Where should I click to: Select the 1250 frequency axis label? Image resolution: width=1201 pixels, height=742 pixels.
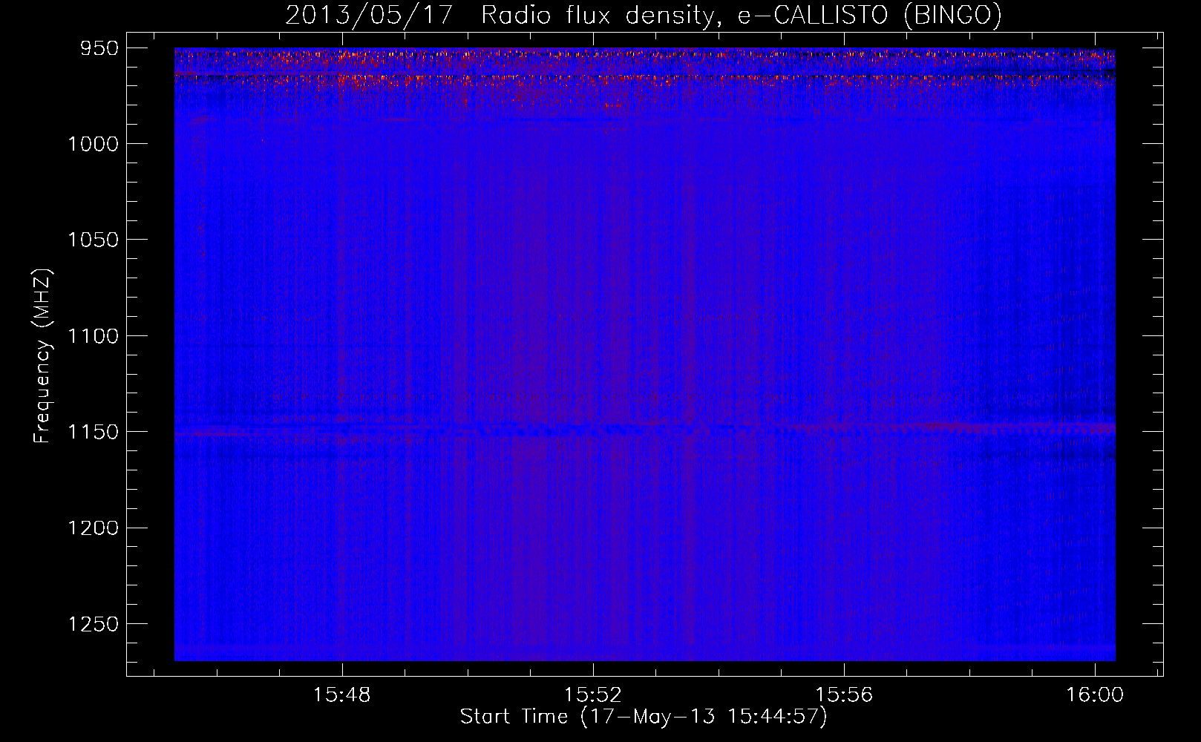click(x=93, y=625)
